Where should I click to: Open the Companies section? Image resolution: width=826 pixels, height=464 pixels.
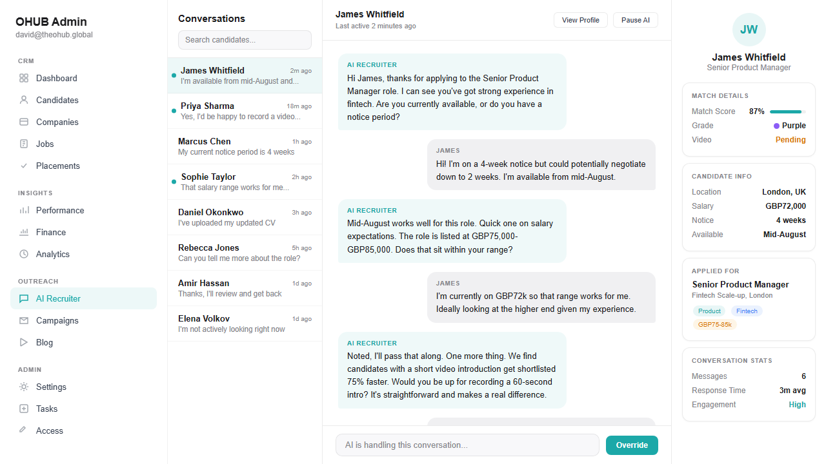pyautogui.click(x=83, y=122)
